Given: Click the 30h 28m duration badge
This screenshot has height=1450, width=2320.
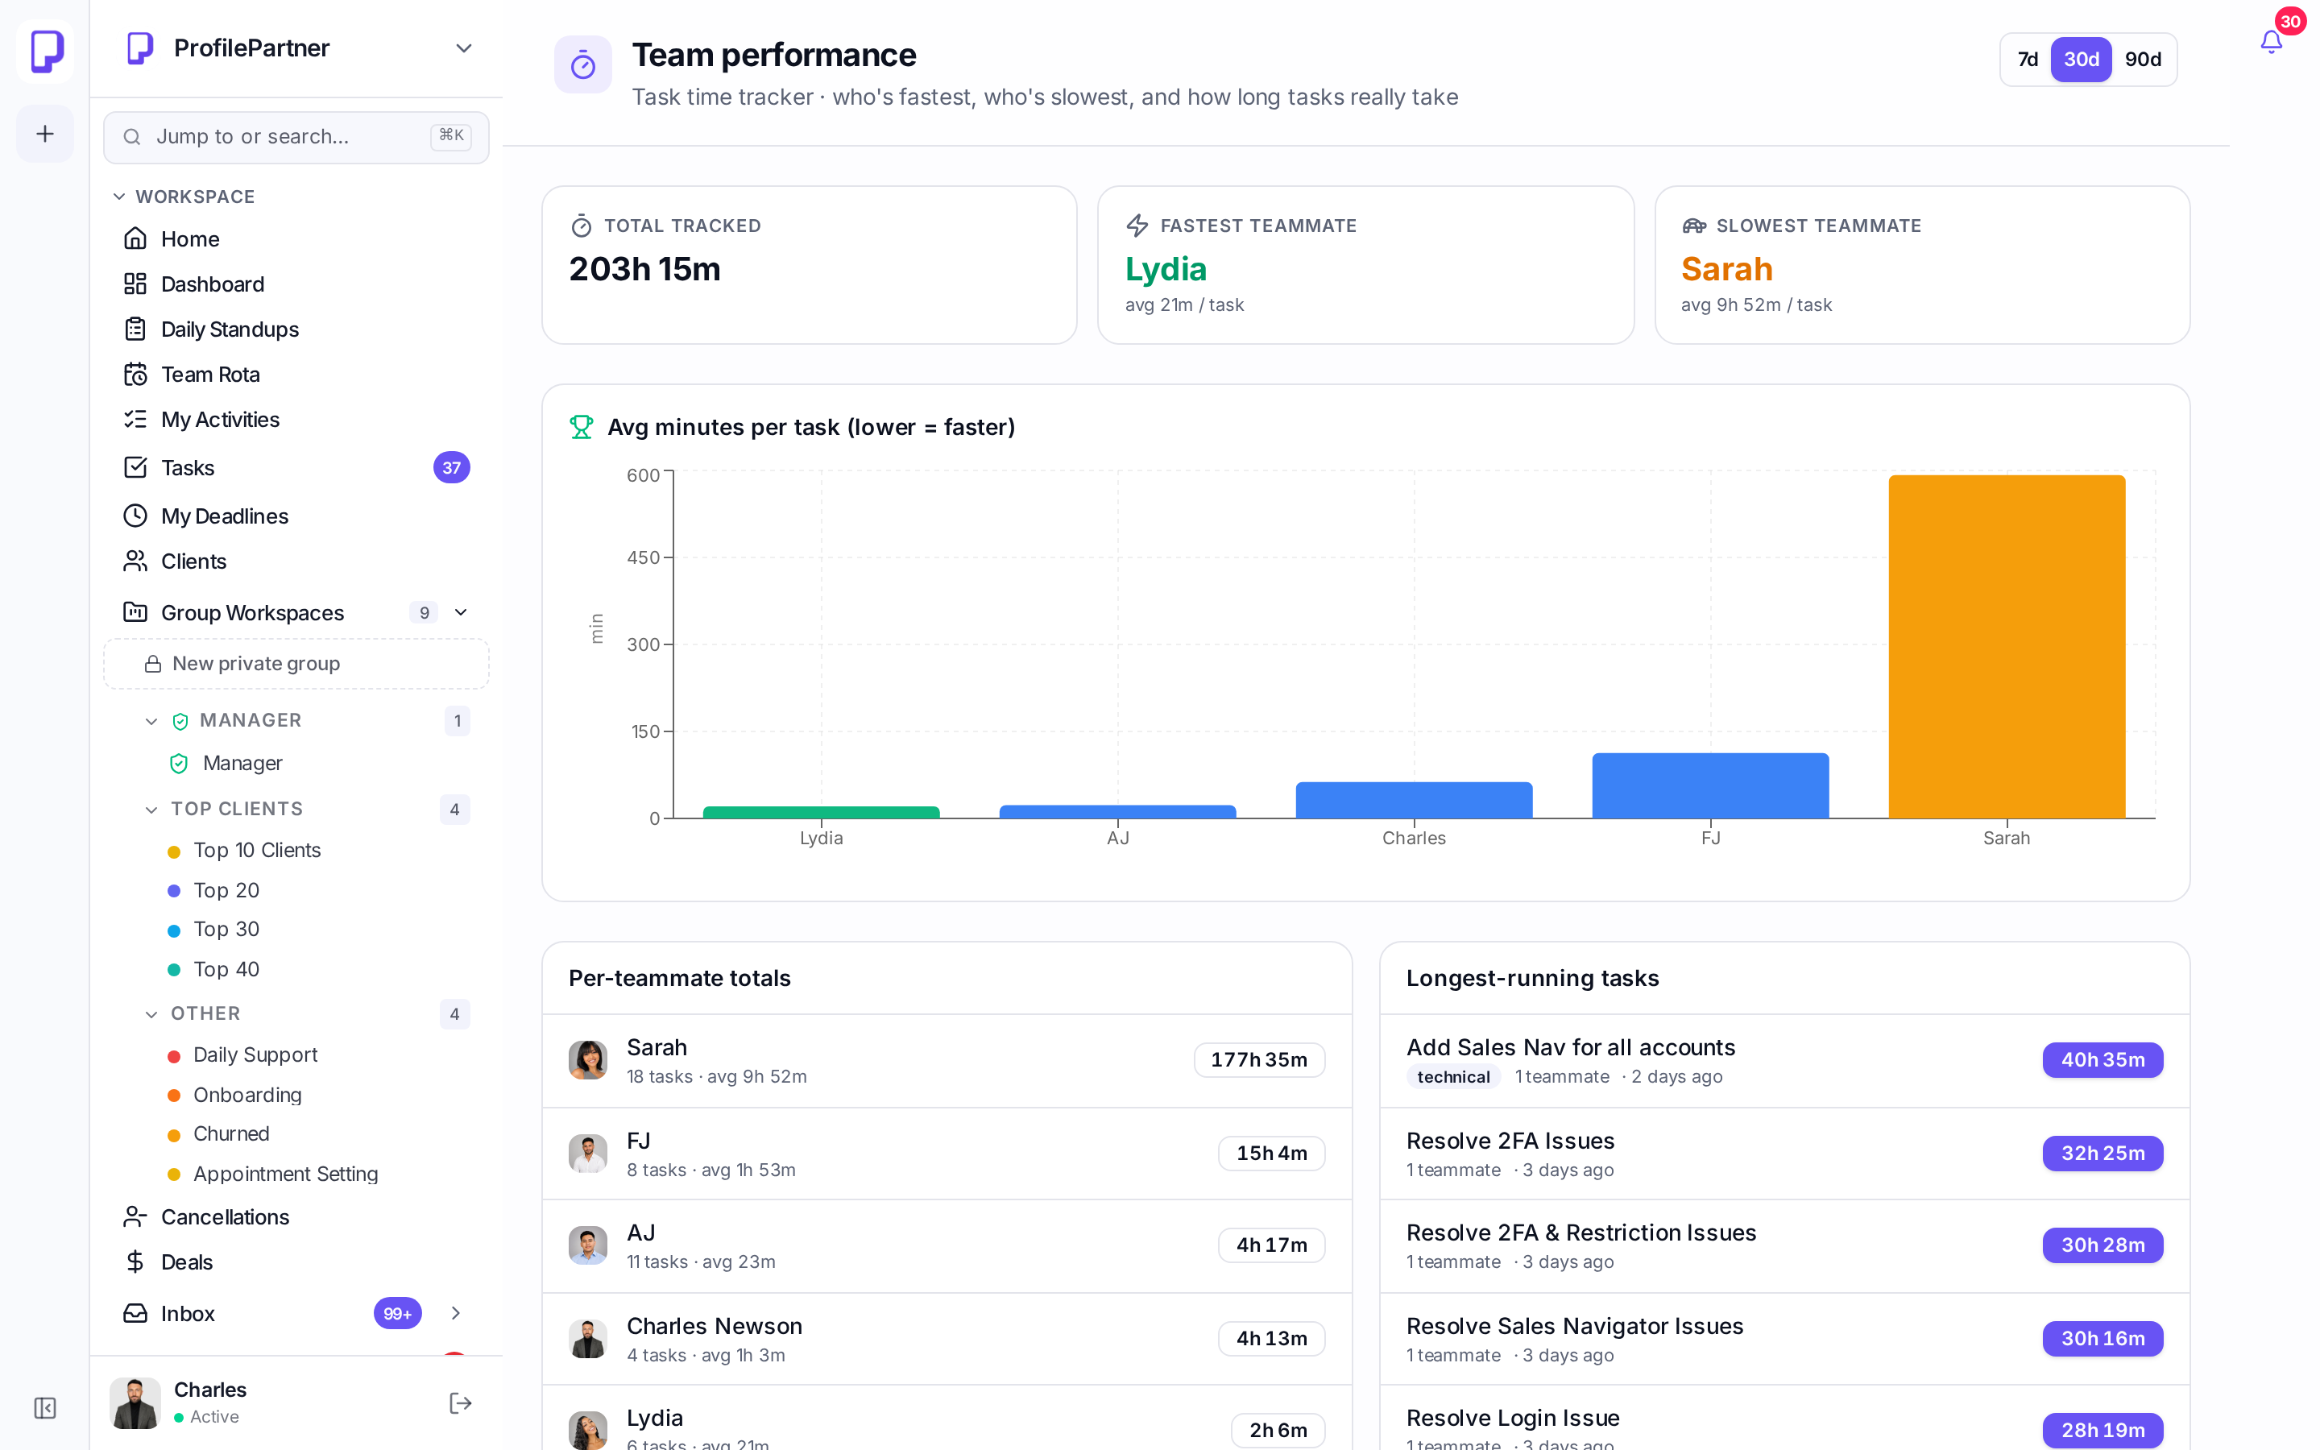Looking at the screenshot, I should [x=2102, y=1245].
